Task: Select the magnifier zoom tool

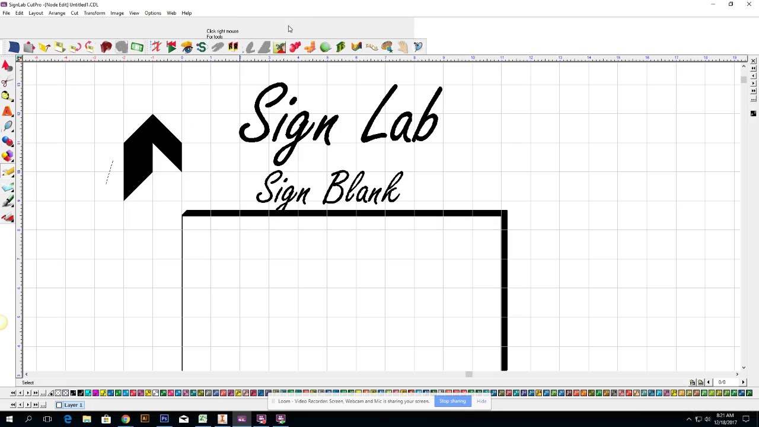Action: (7, 126)
